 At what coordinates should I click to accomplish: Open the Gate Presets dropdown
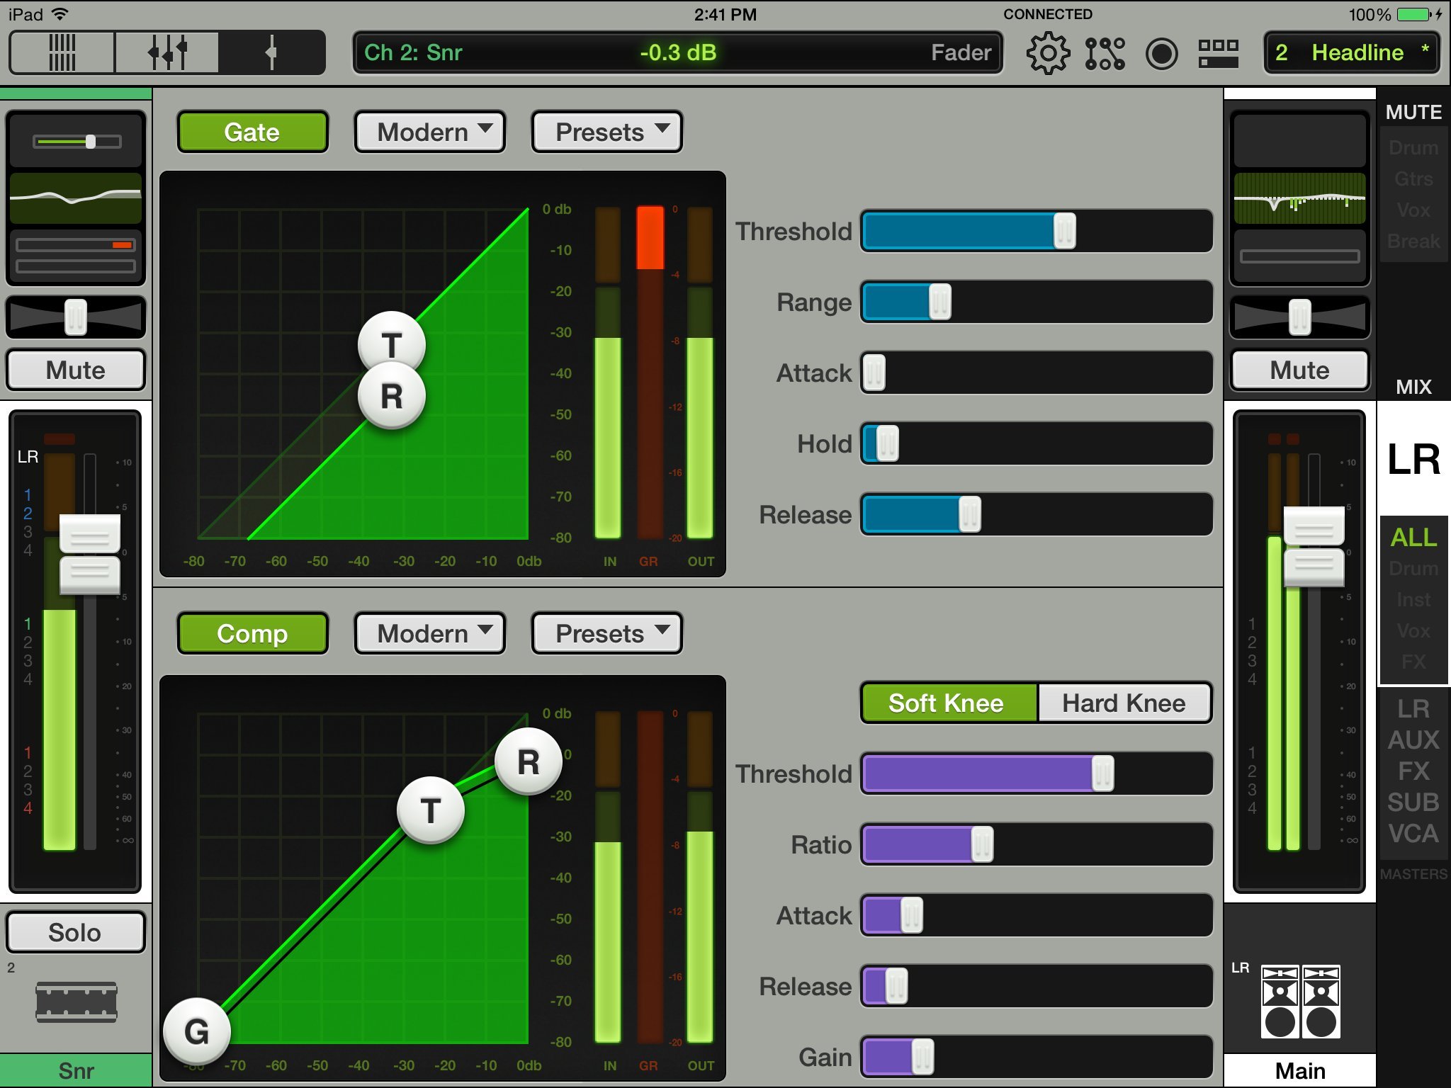pos(607,132)
